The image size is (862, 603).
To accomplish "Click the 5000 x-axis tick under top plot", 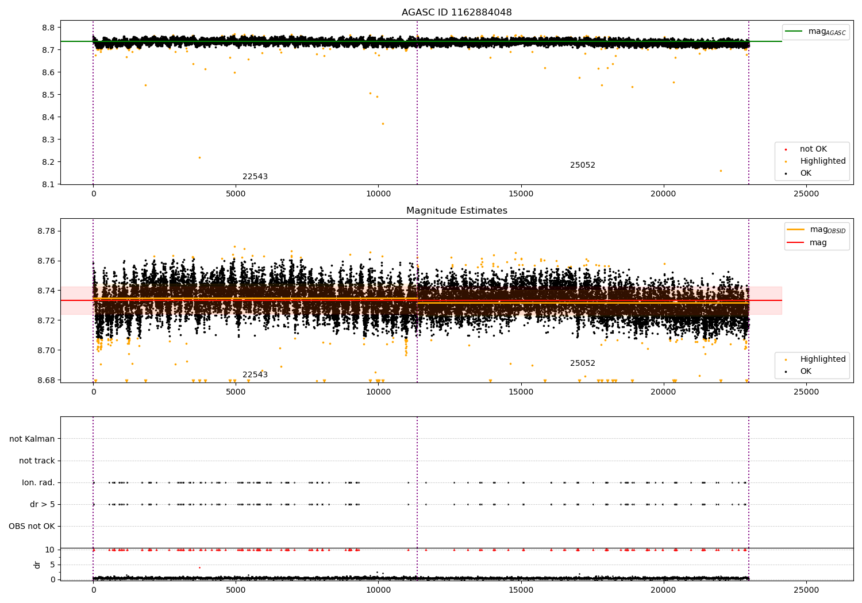I will pyautogui.click(x=236, y=194).
